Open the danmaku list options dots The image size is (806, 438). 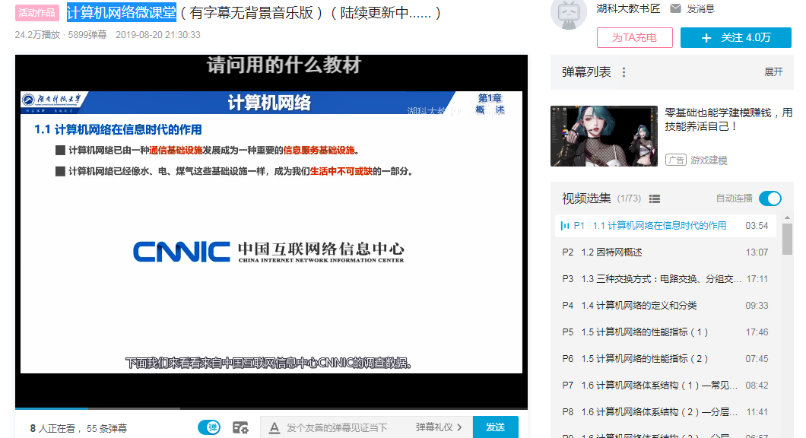pos(624,72)
